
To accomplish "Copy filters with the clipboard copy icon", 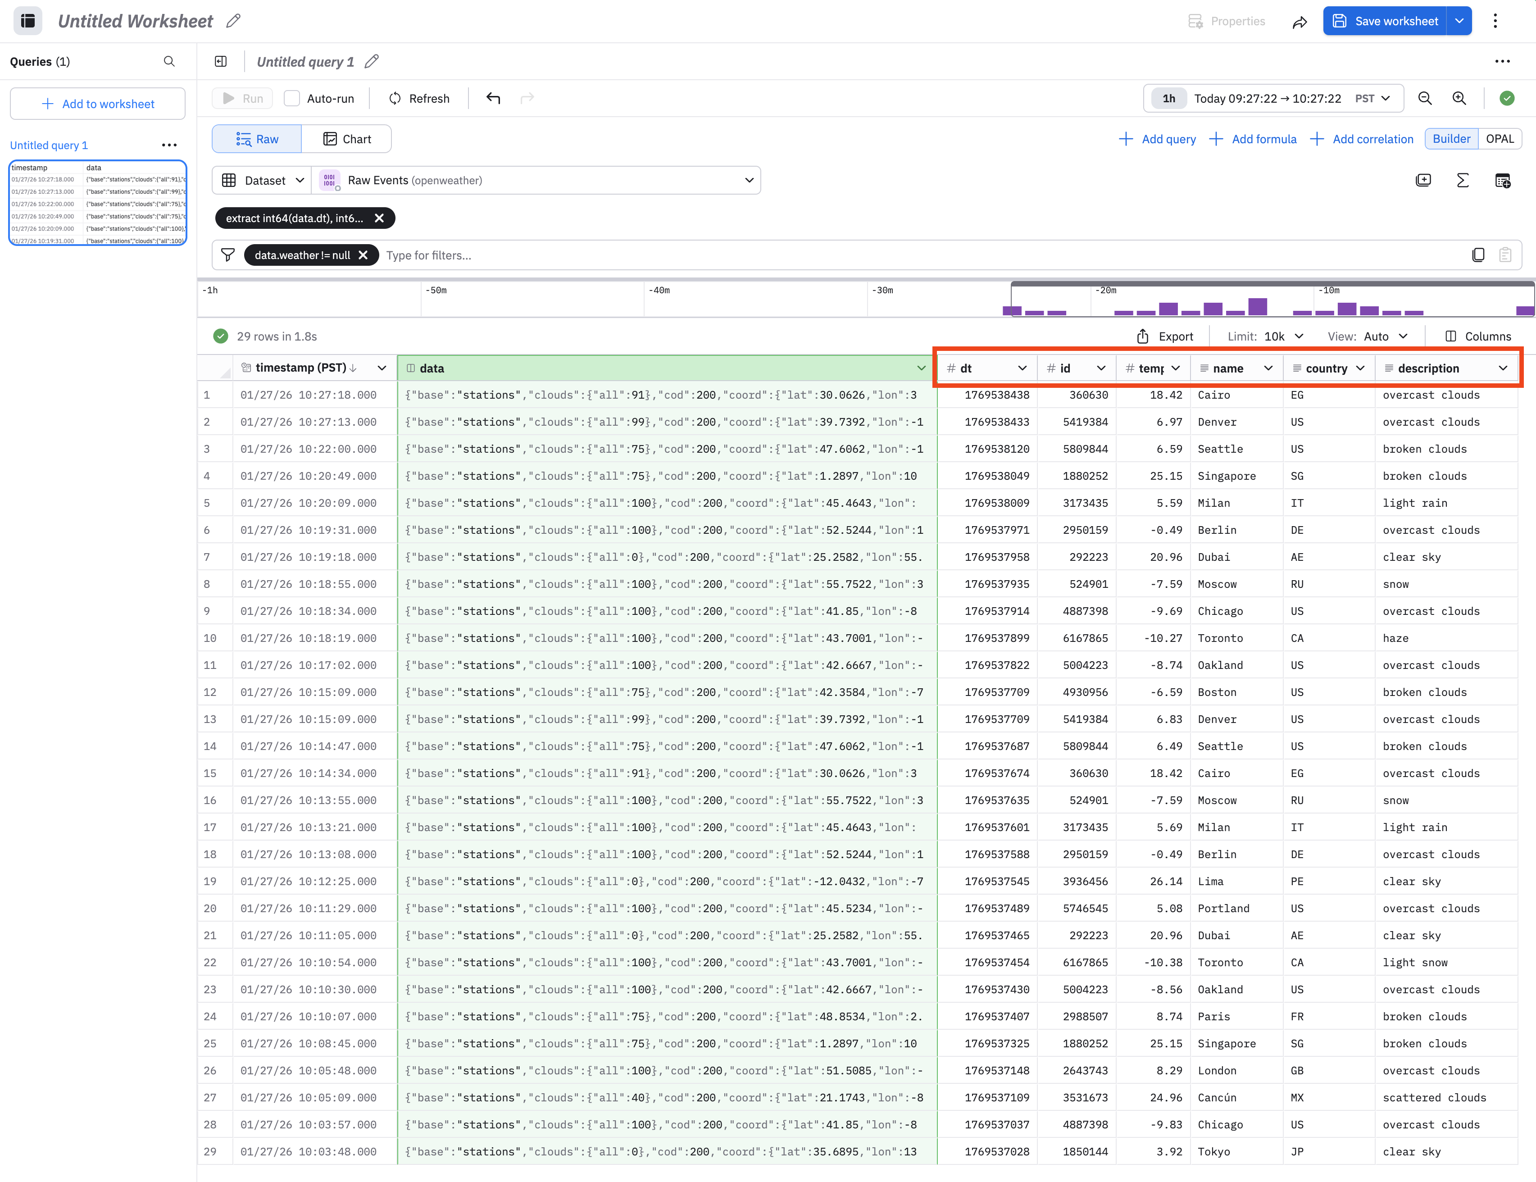I will 1478,255.
